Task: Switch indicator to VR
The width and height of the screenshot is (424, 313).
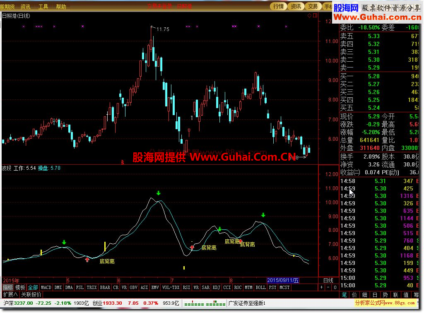Action: pos(124,287)
